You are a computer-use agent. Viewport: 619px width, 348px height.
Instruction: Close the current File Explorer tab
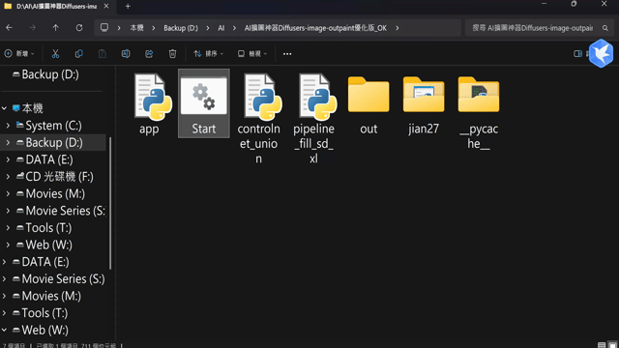pos(106,7)
